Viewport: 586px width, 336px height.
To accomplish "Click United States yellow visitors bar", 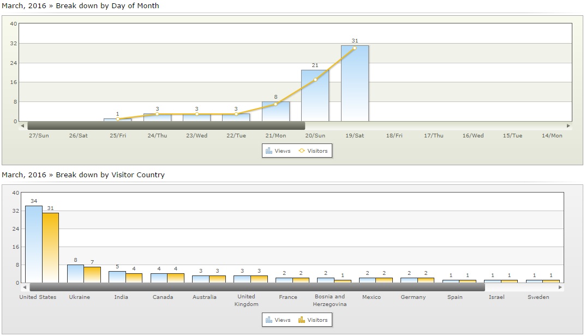I will click(50, 248).
